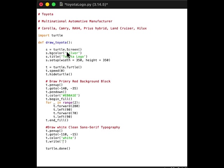This screenshot has width=224, height=168.
Task: Click the s.bgcolor('silver') line
Action: (x=64, y=53)
